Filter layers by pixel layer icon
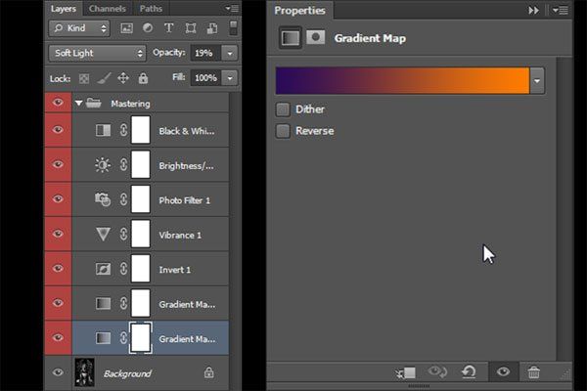 [x=126, y=28]
